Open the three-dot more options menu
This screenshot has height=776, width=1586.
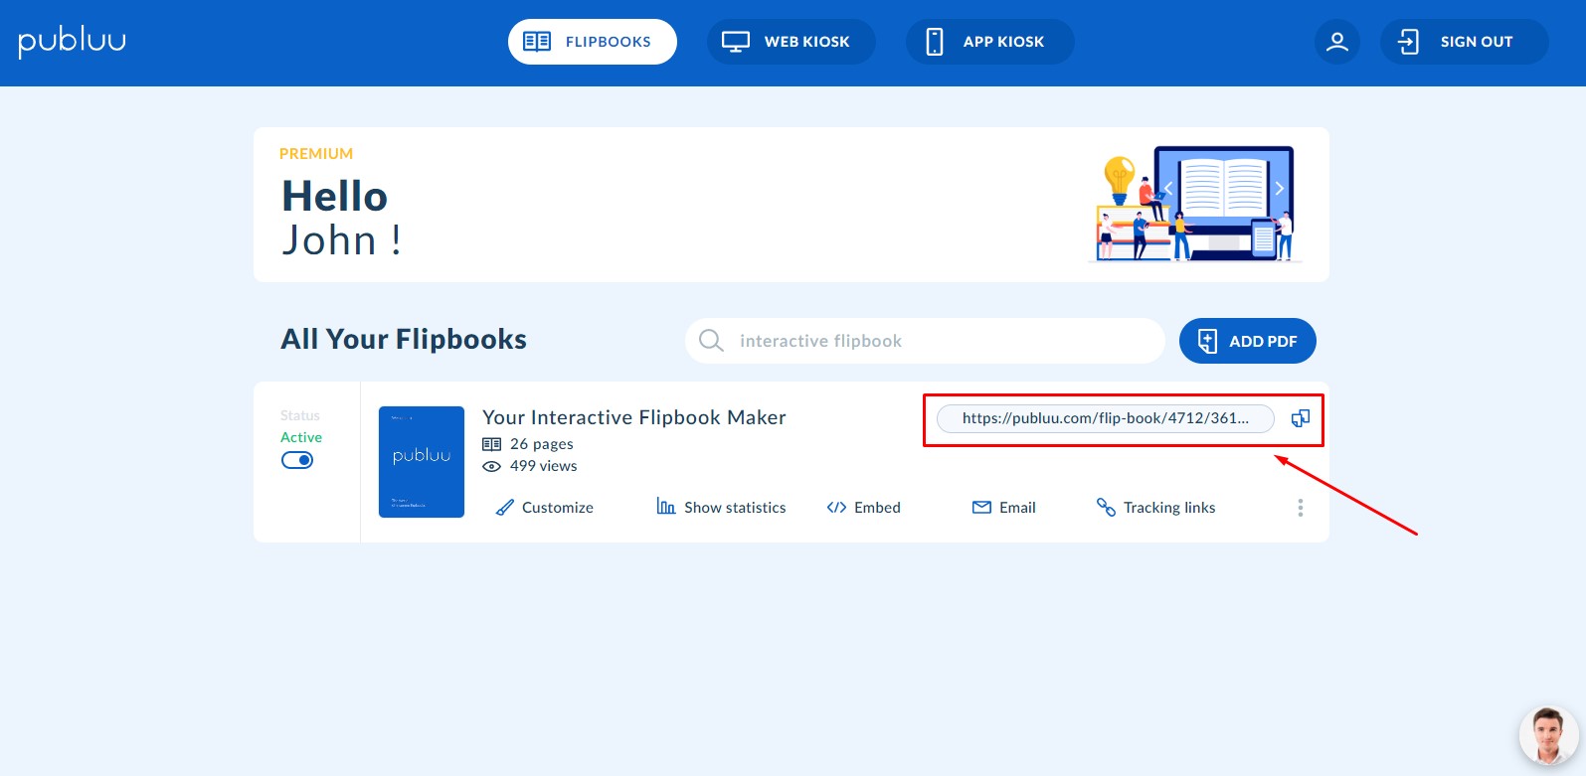(x=1300, y=508)
